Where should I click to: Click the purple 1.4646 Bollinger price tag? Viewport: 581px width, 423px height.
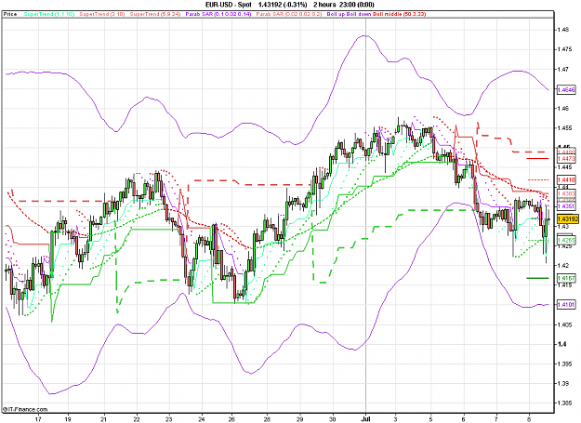coord(566,89)
